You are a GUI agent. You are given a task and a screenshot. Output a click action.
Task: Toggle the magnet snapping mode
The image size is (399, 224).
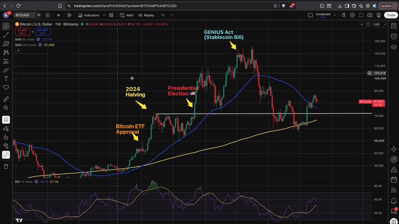point(6,119)
